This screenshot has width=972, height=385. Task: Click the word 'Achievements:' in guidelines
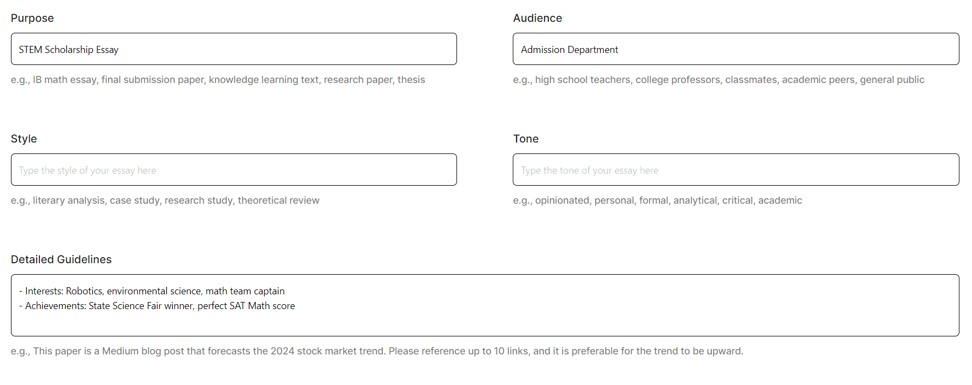point(55,306)
